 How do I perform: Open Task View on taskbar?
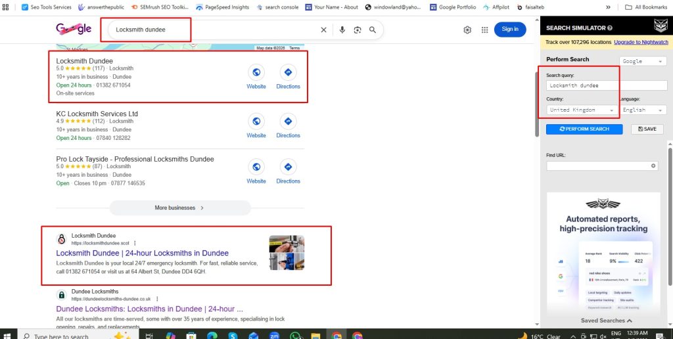point(149,336)
